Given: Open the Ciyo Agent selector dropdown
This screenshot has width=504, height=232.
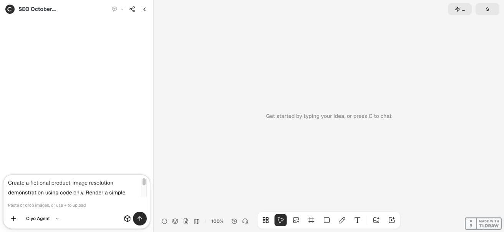Looking at the screenshot, I should 42,219.
